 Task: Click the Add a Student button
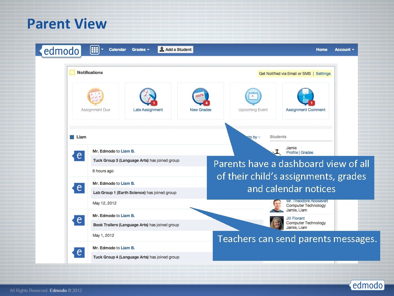point(175,49)
